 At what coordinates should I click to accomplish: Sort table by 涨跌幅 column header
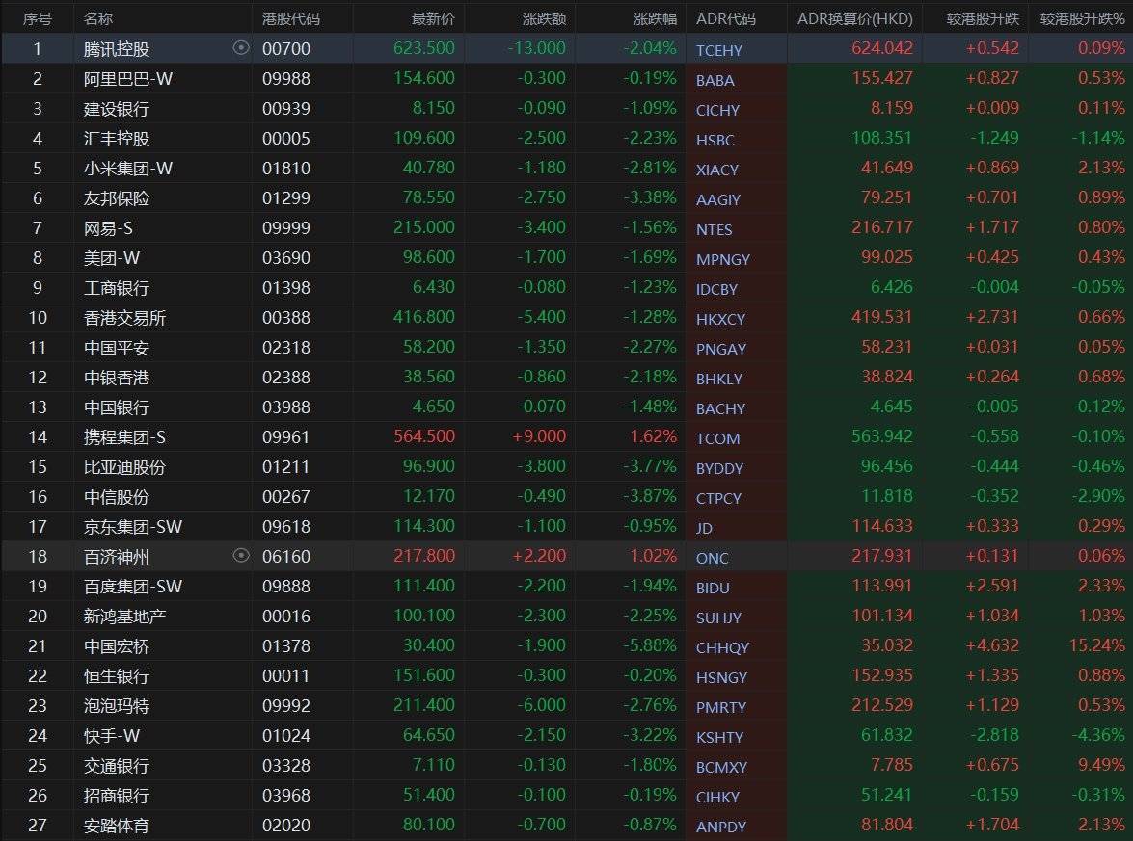pyautogui.click(x=655, y=18)
